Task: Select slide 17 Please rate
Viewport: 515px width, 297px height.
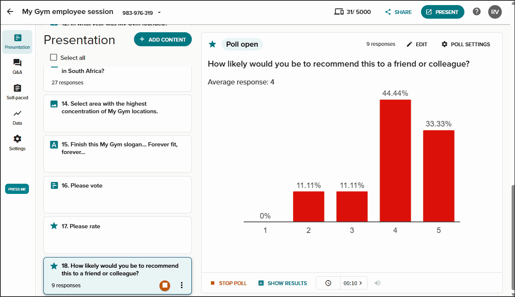Action: point(117,235)
